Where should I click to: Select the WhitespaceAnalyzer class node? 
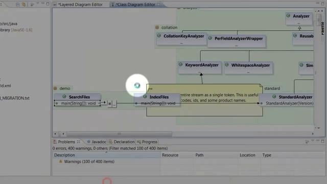[x=248, y=68]
